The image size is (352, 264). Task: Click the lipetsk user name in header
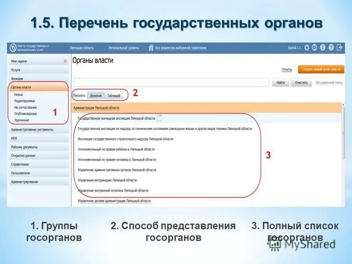coord(294,48)
